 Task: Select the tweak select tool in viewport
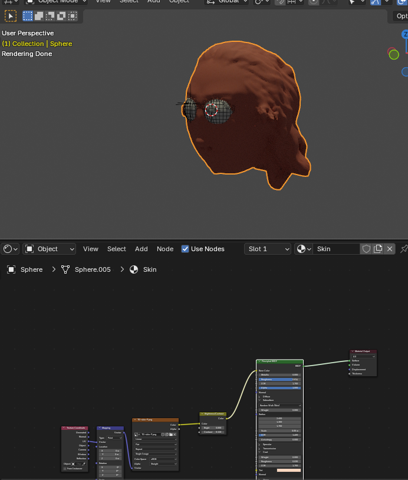[11, 16]
